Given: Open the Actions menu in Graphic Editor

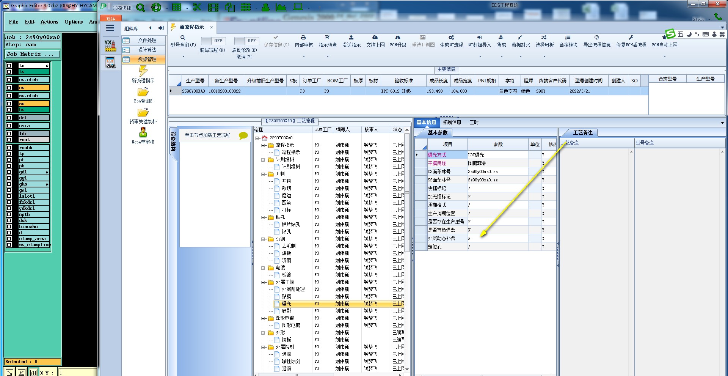Looking at the screenshot, I should tap(49, 22).
